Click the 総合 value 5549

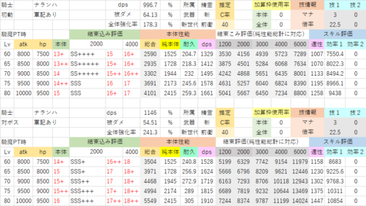pyautogui.click(x=150, y=201)
